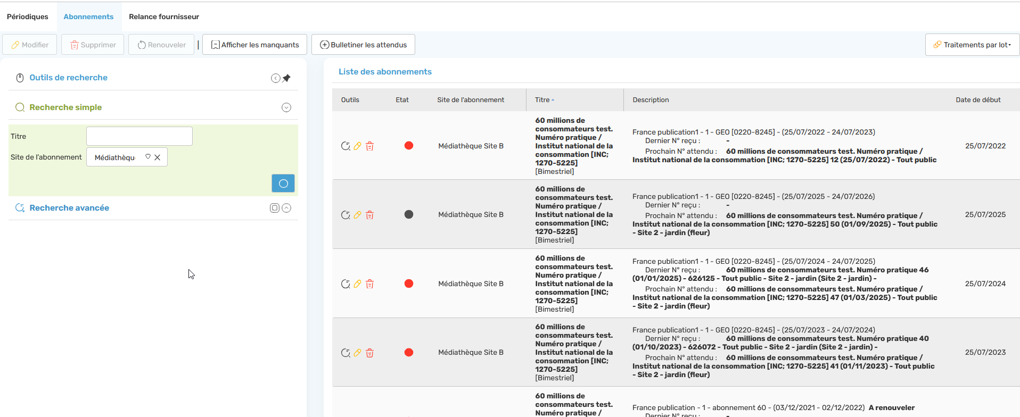Delete the subscription starting 25/07/2025

[369, 215]
